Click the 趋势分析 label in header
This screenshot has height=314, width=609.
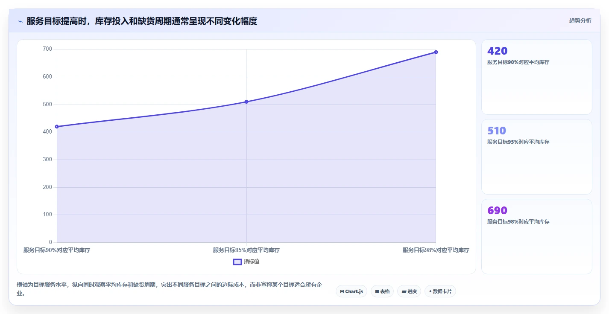coord(580,20)
